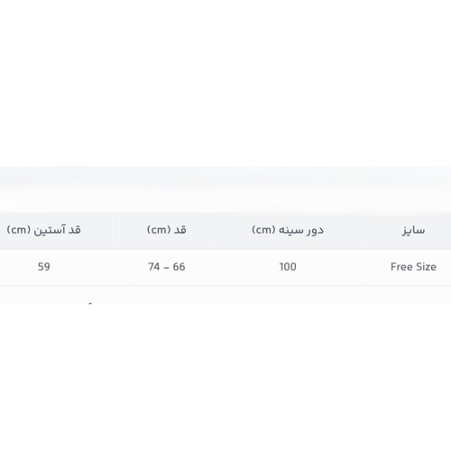This screenshot has height=451, width=451.
Task: Select the sleeve length value 59
Action: click(x=44, y=267)
